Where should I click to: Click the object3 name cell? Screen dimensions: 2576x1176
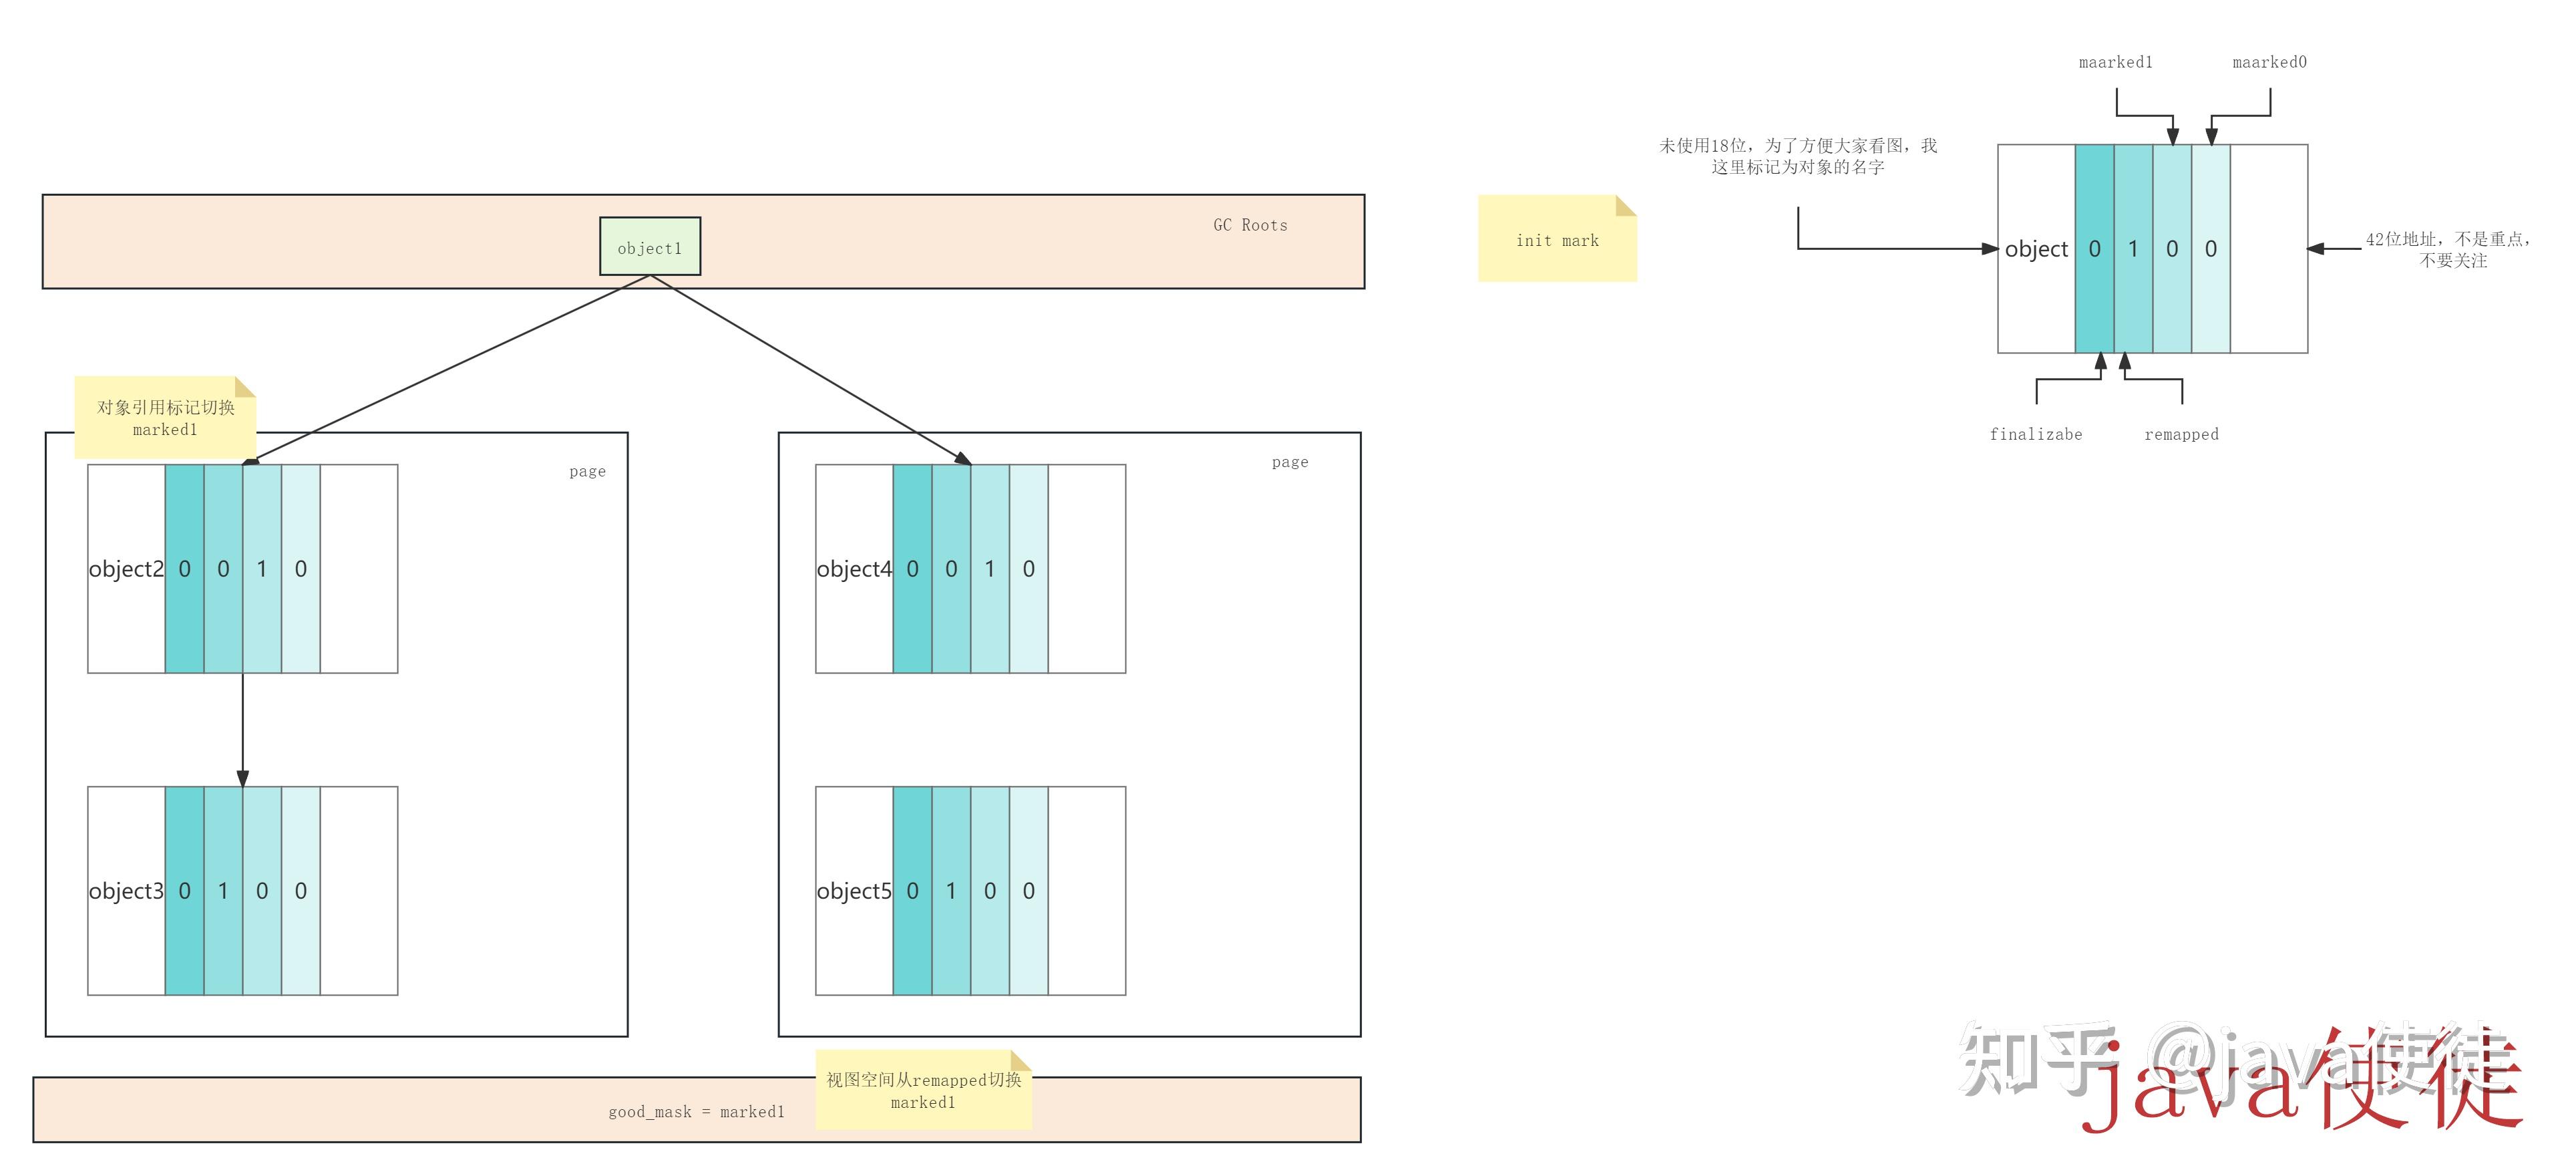point(126,891)
